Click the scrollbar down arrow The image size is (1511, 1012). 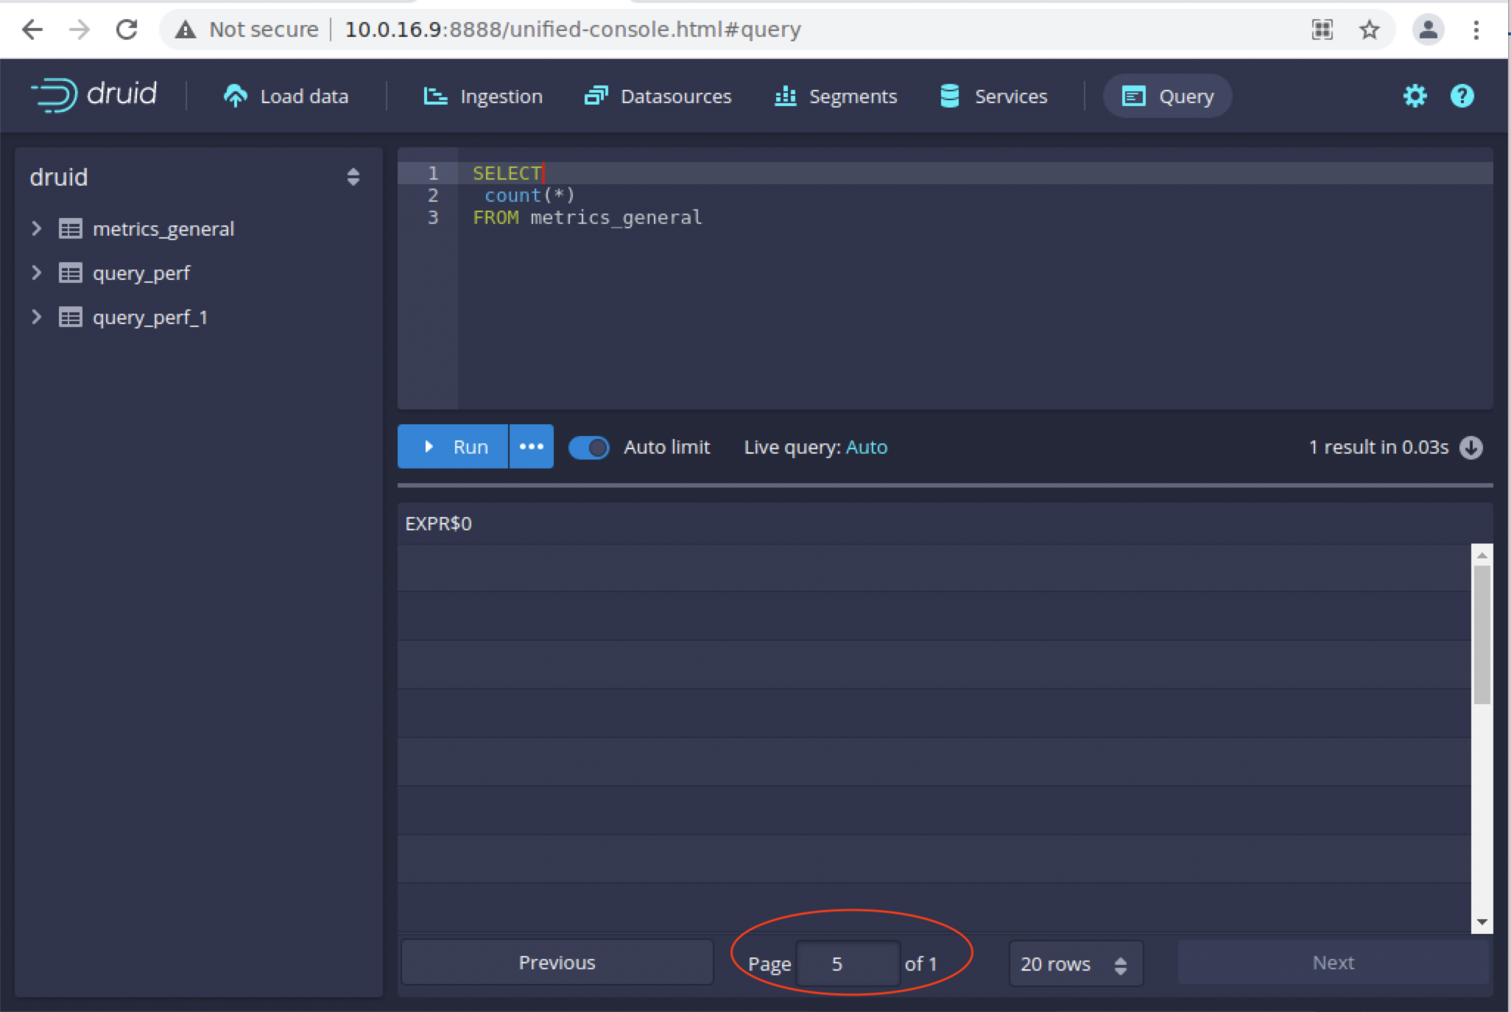click(1482, 922)
